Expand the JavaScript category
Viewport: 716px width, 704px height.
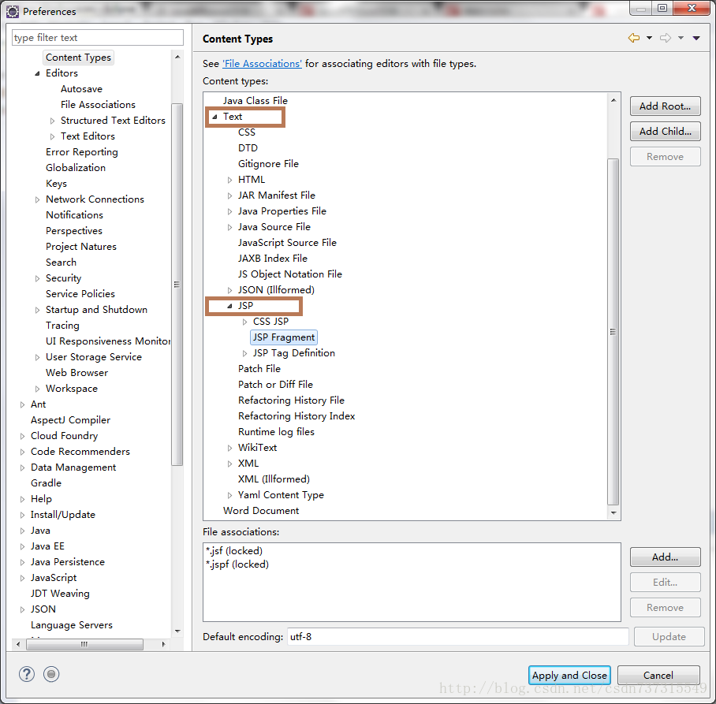click(x=22, y=578)
